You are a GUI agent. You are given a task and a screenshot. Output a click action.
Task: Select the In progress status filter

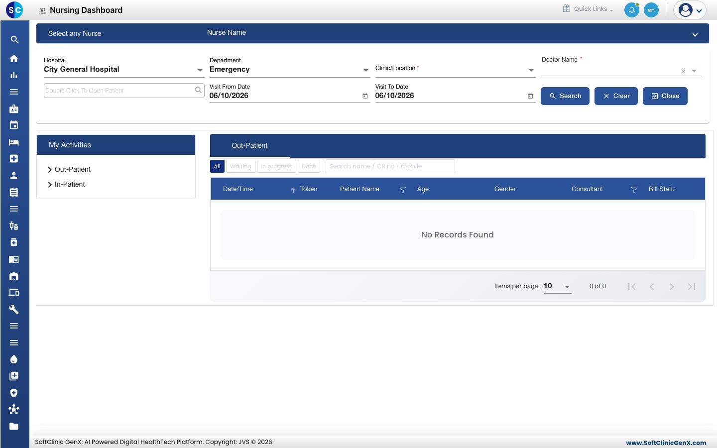[276, 166]
